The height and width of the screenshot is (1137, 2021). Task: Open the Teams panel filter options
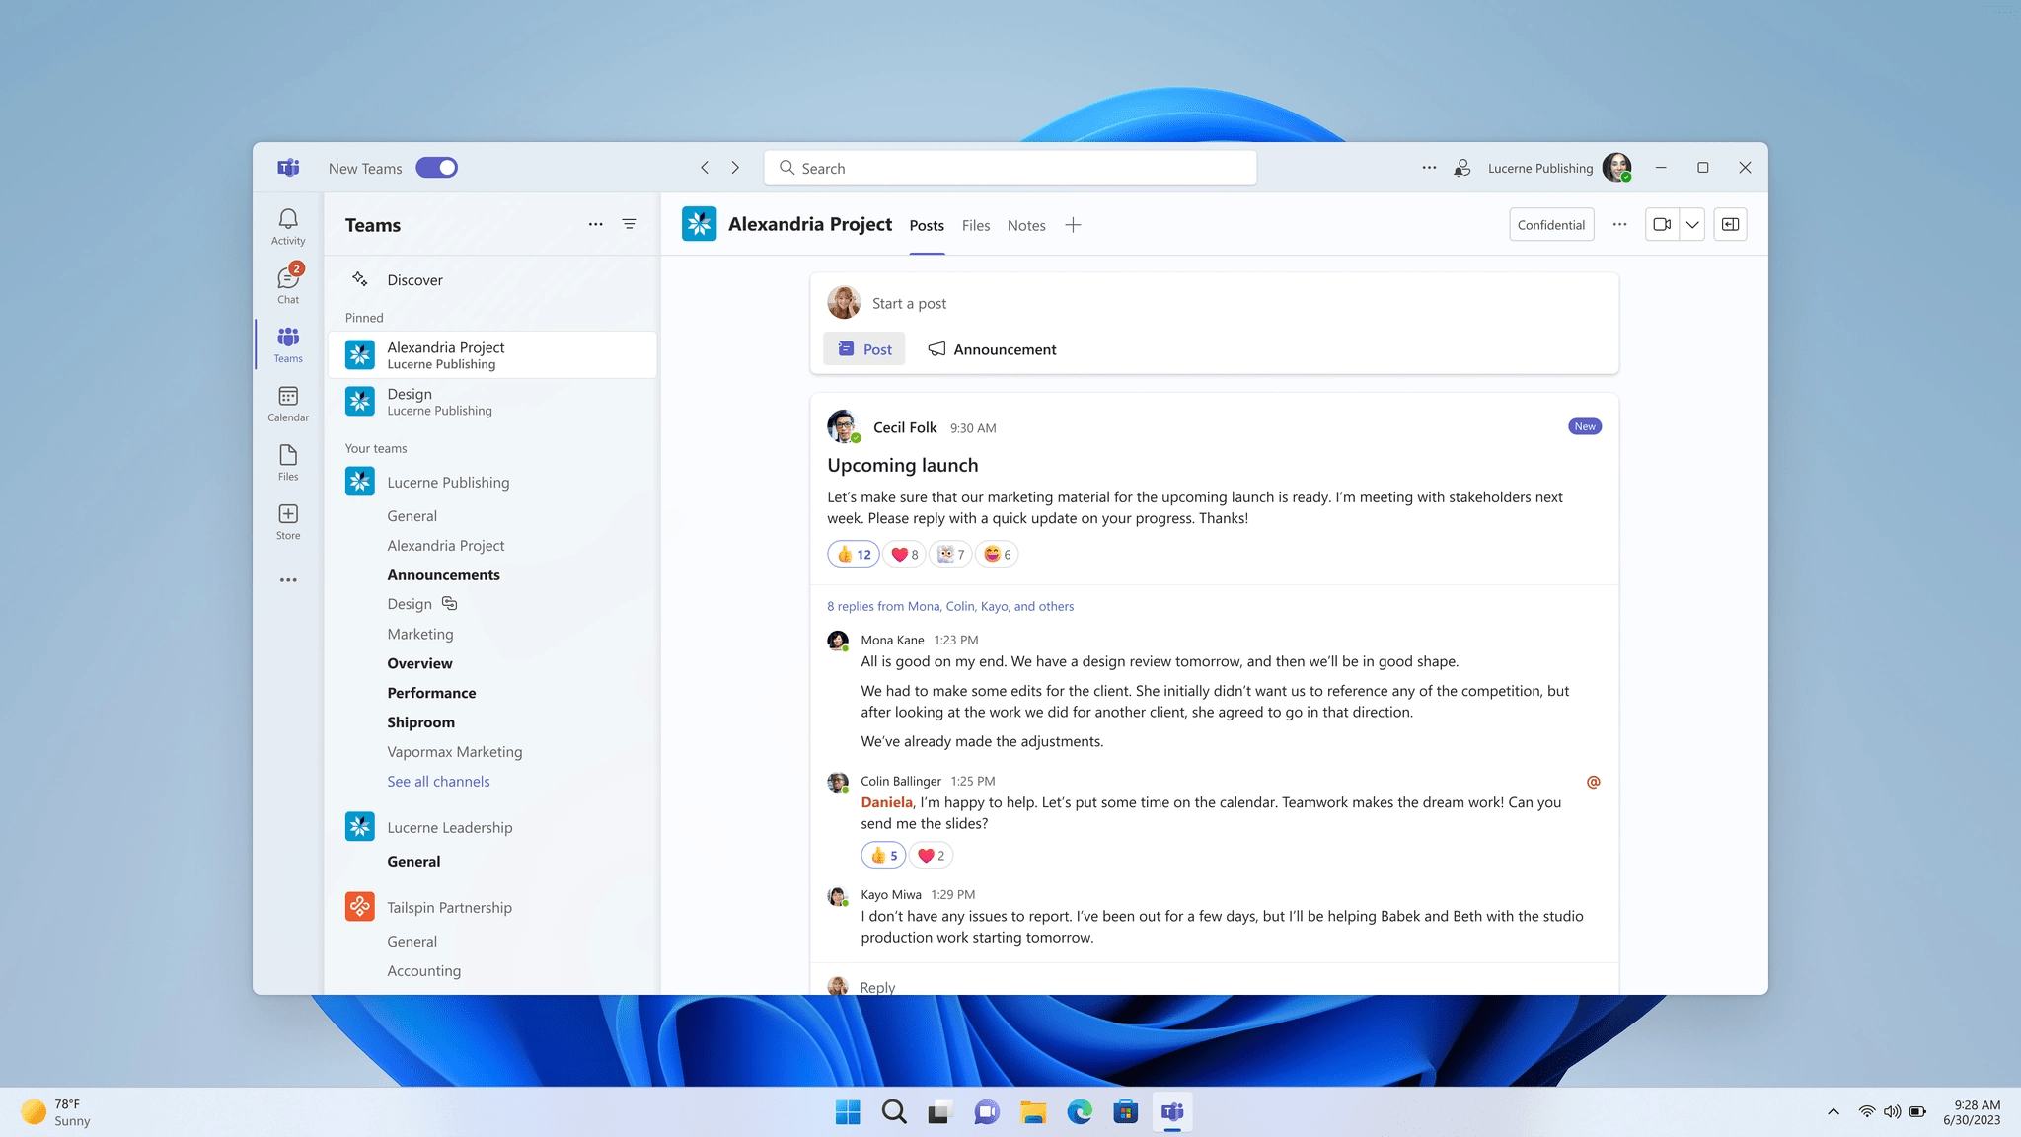click(629, 224)
